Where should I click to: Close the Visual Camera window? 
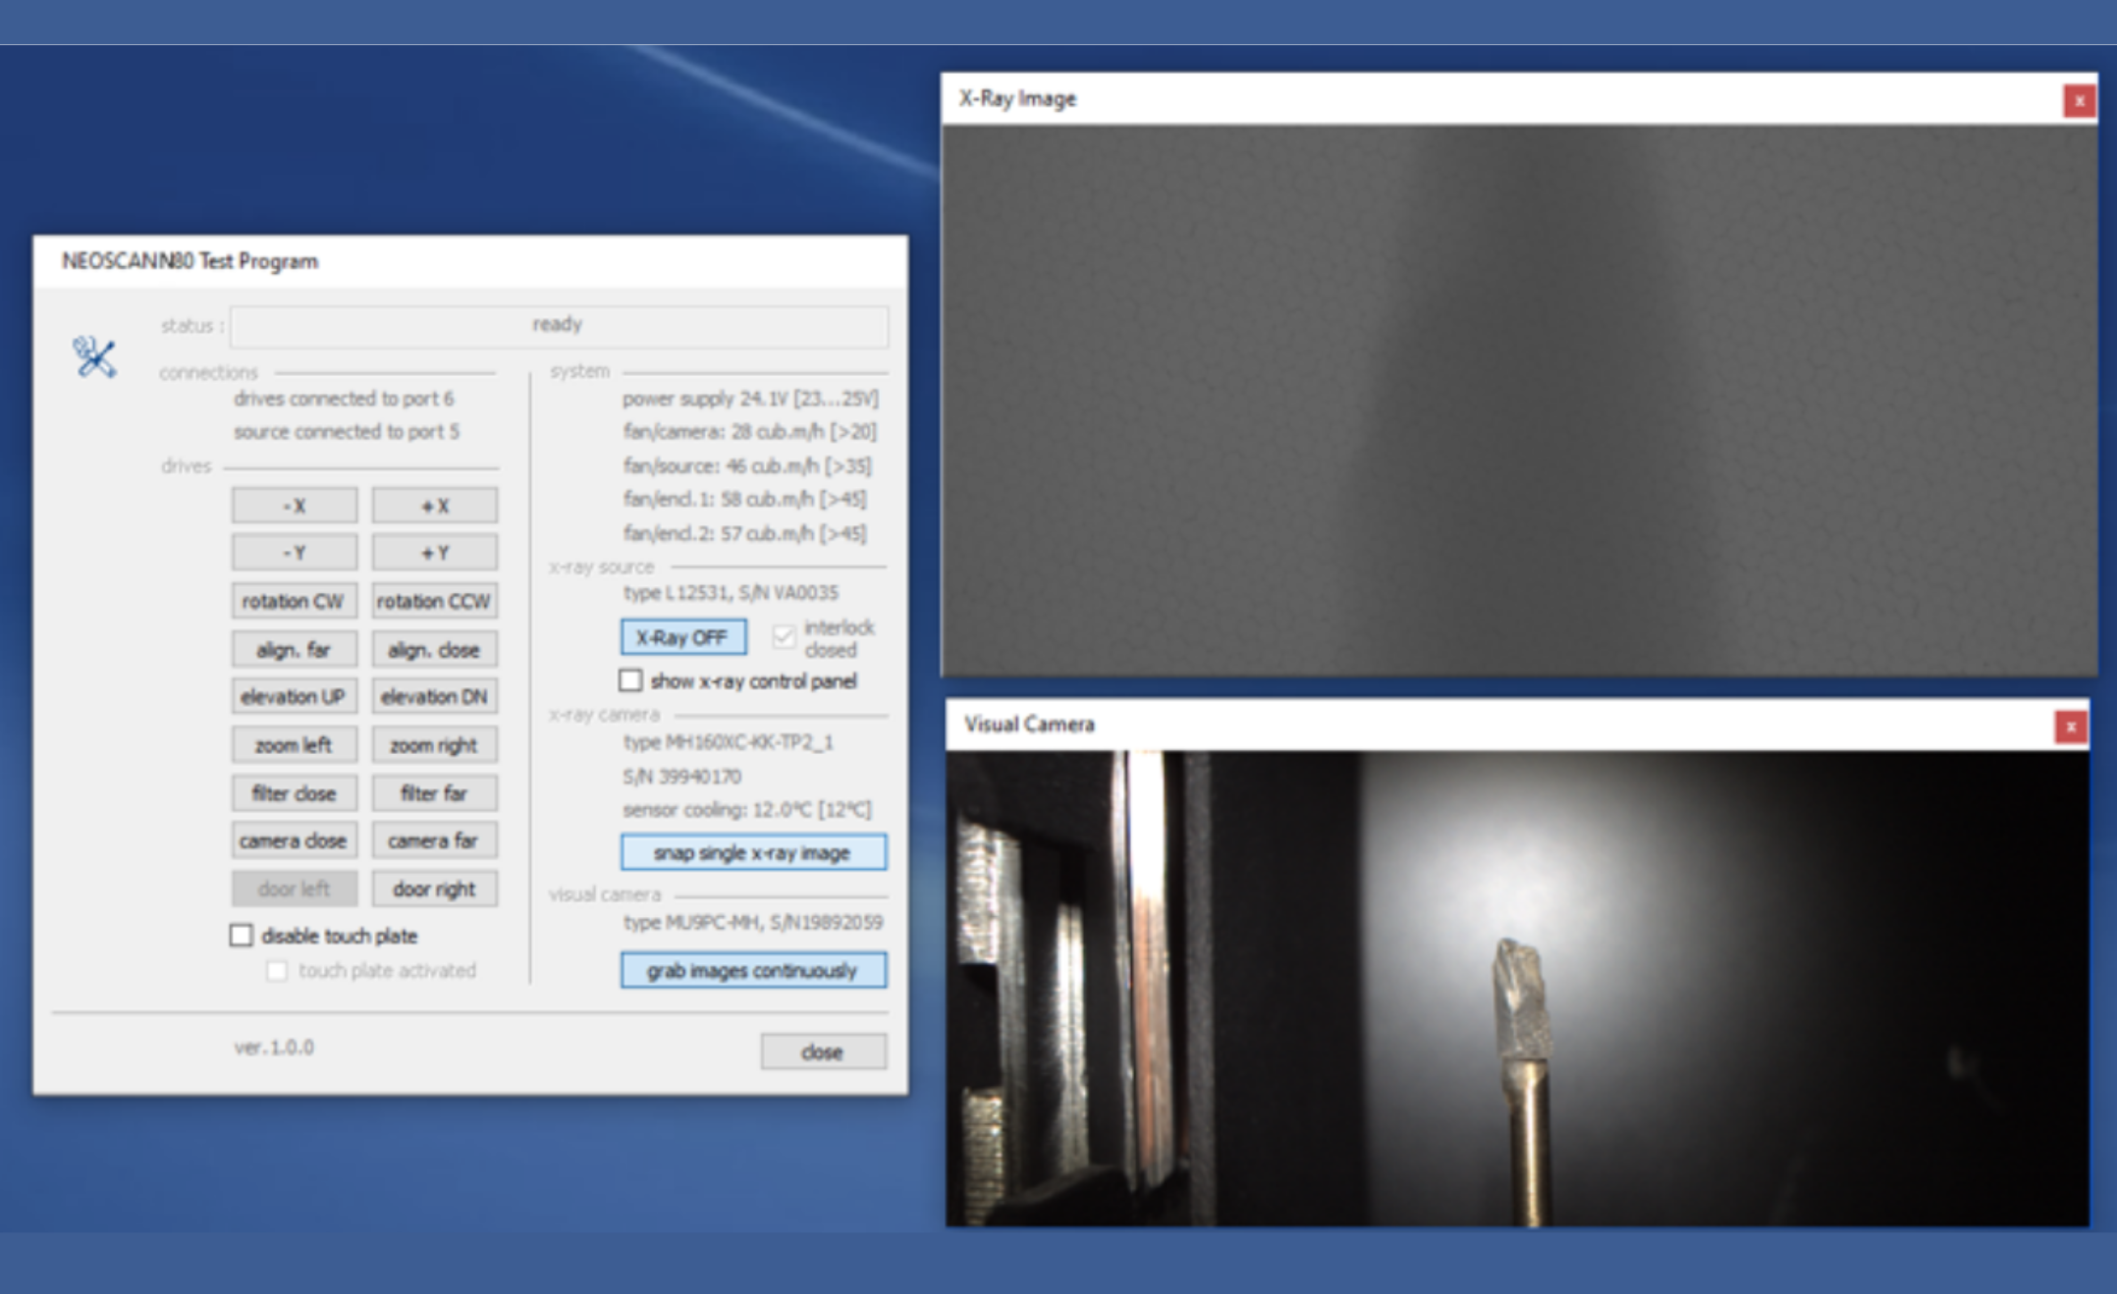pos(2070,728)
